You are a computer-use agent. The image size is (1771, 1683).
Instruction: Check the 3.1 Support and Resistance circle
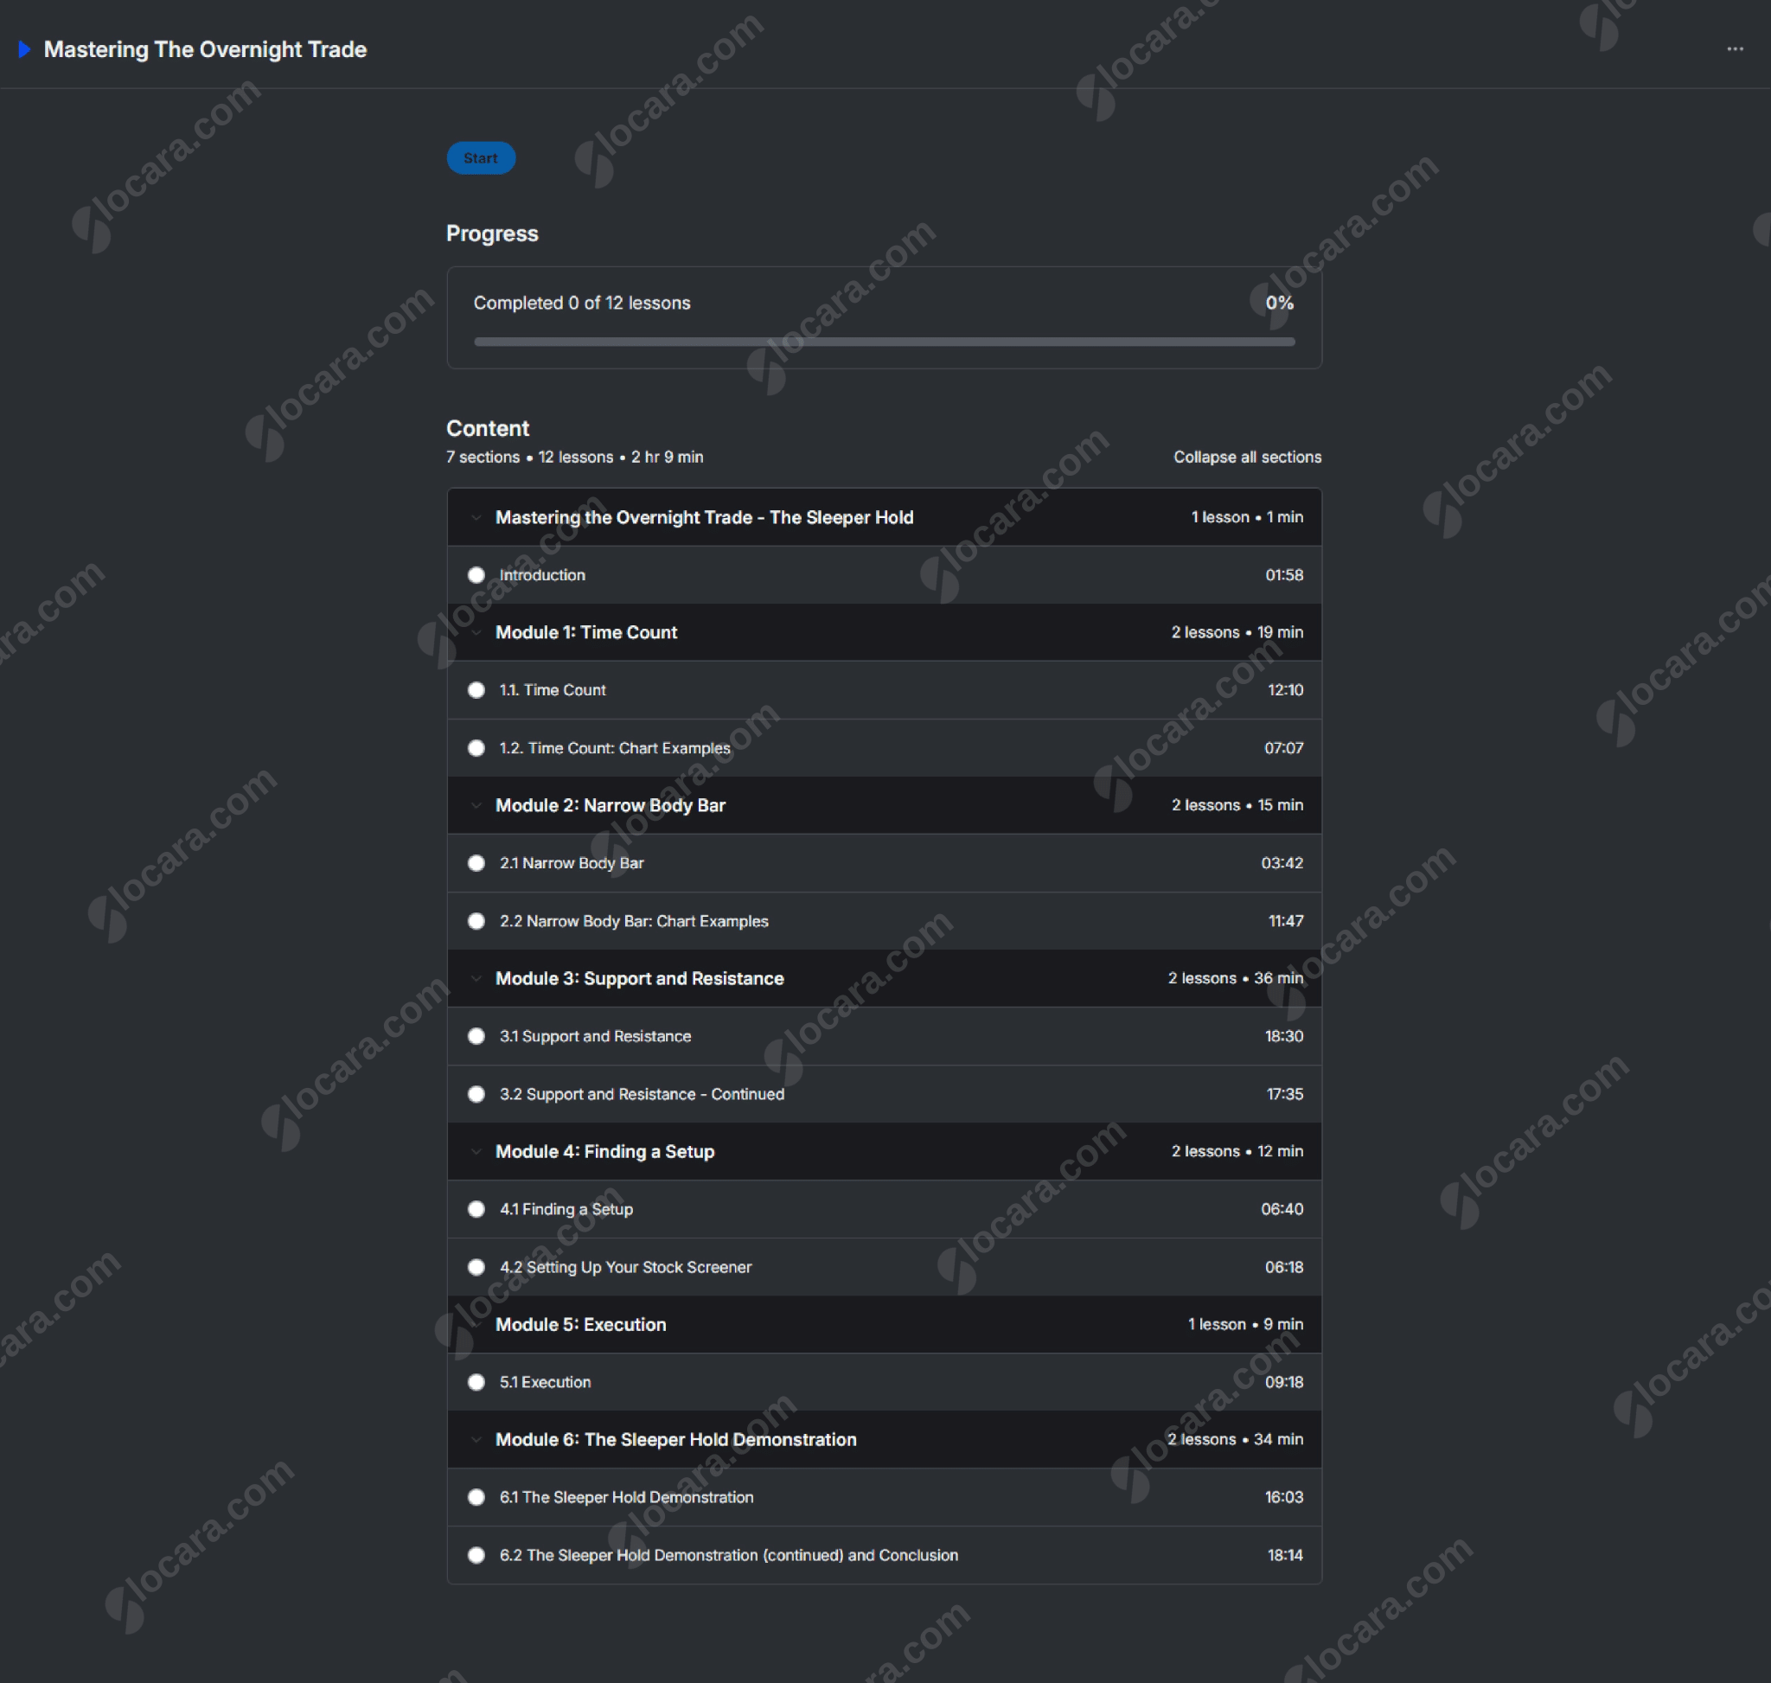(x=476, y=1036)
